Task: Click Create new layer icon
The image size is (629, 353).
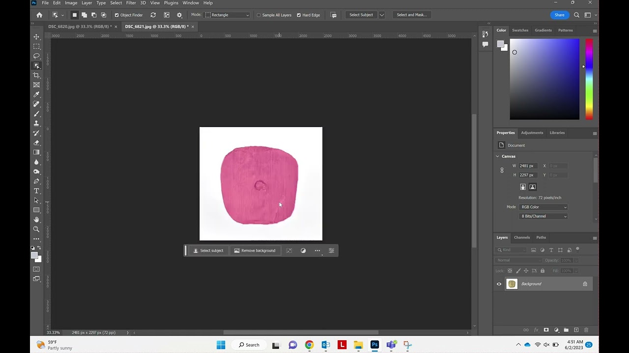Action: [576, 330]
